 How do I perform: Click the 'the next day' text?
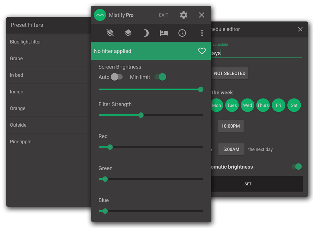[x=260, y=149]
